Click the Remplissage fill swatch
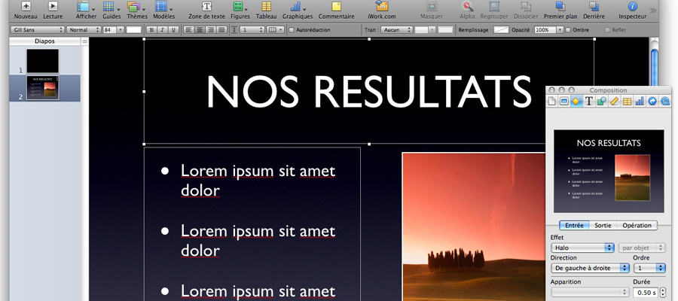The image size is (678, 301). pos(501,30)
